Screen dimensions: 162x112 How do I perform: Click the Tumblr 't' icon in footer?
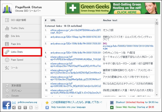coord(25,108)
